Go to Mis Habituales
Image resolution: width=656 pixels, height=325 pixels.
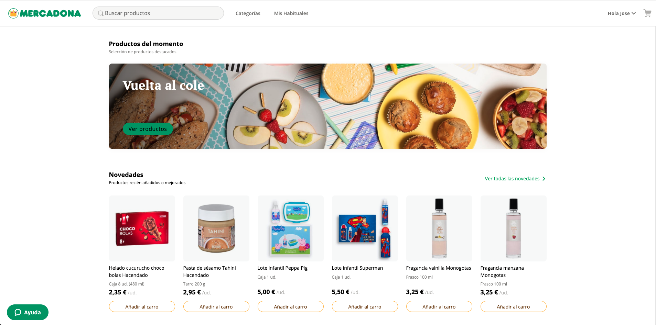pyautogui.click(x=291, y=13)
